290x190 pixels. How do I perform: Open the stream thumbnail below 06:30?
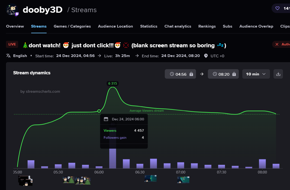150,178
